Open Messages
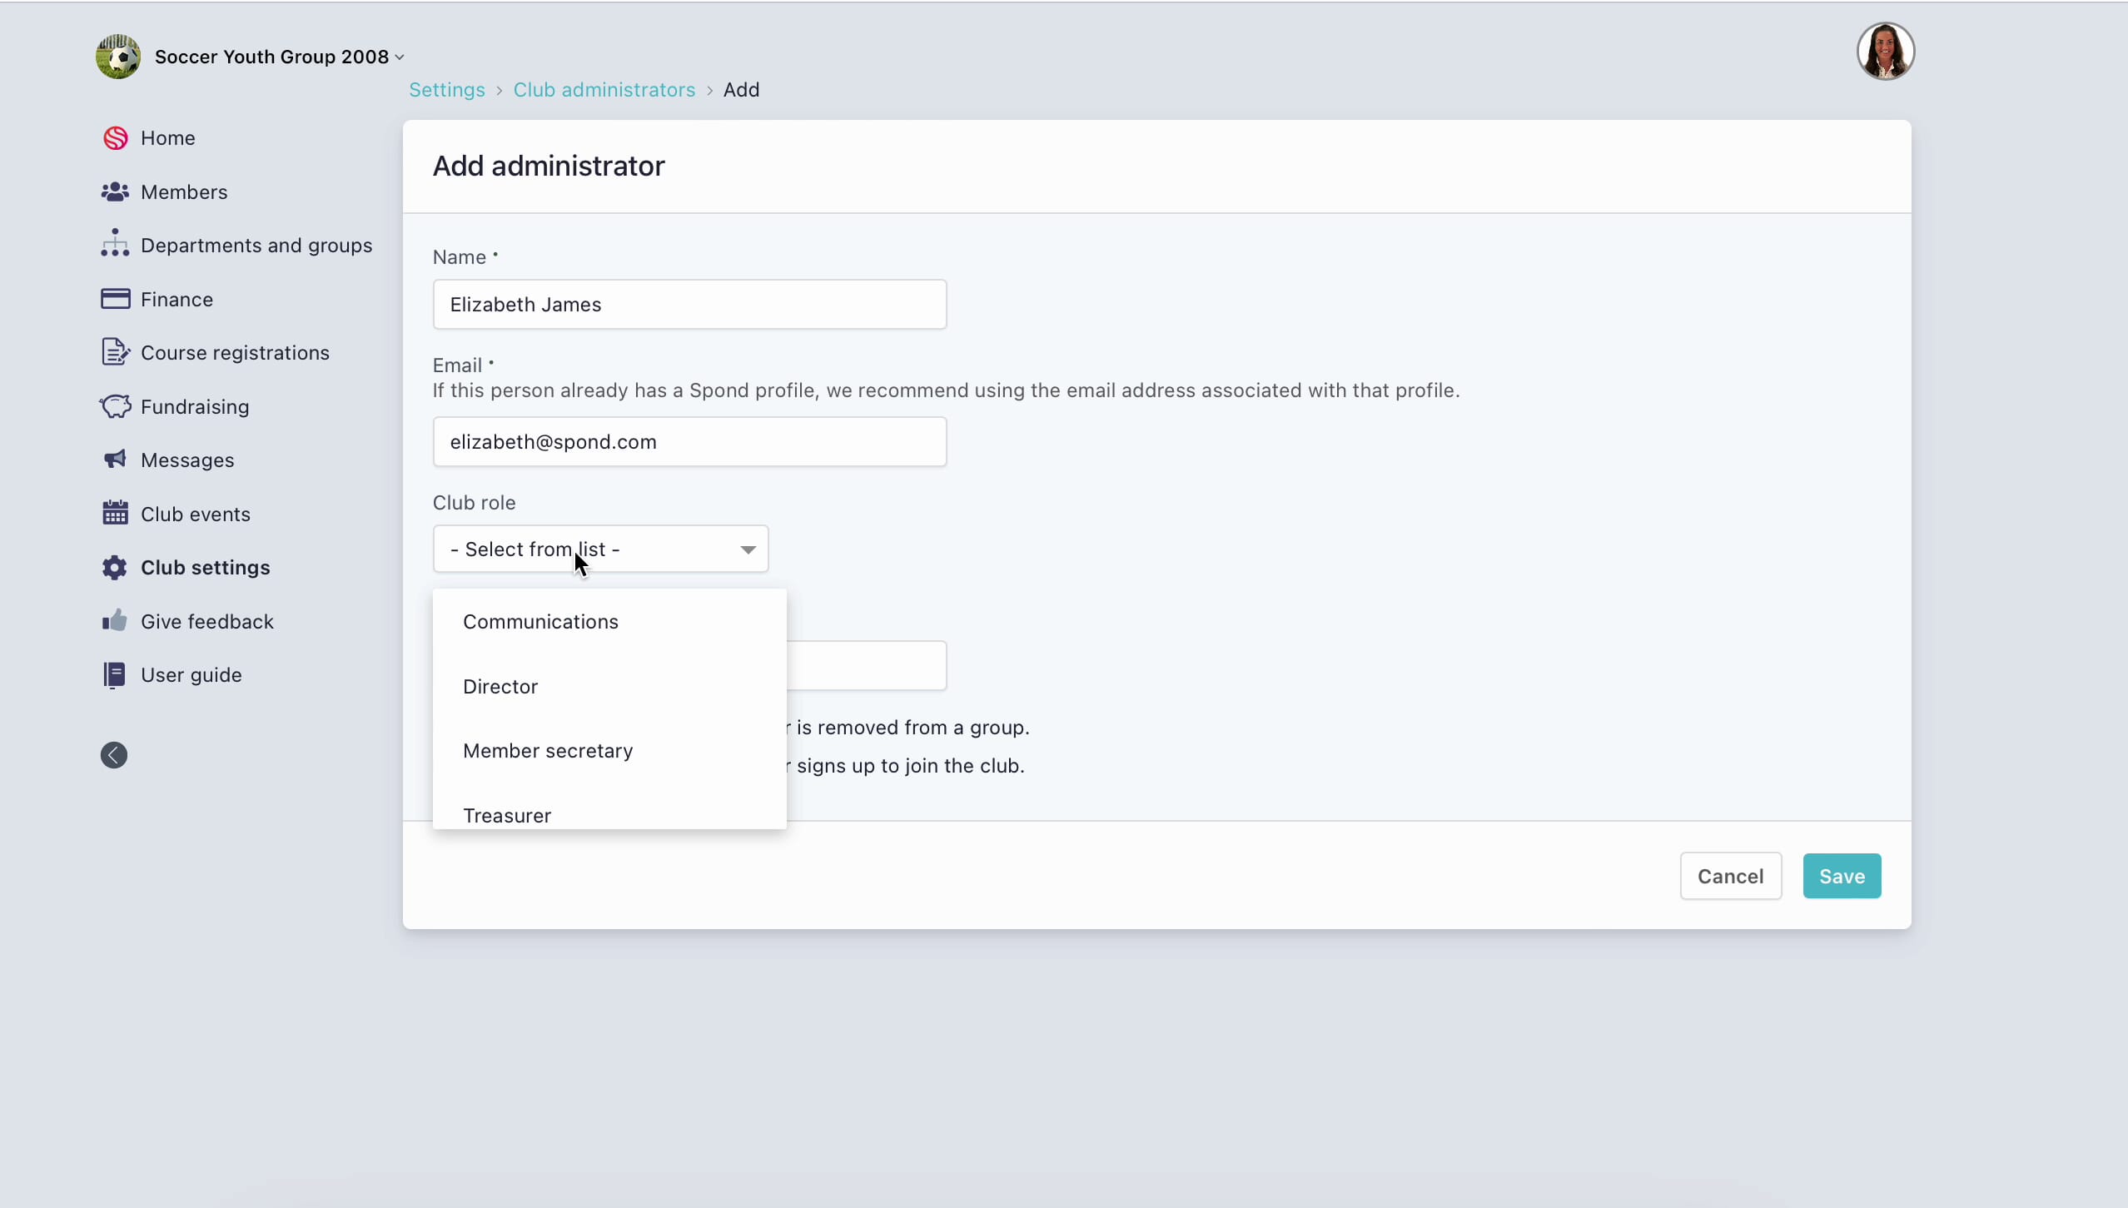 coord(186,460)
